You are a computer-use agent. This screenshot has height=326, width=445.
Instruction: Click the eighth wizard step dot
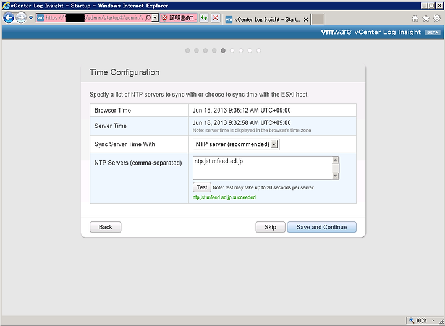[x=250, y=51]
